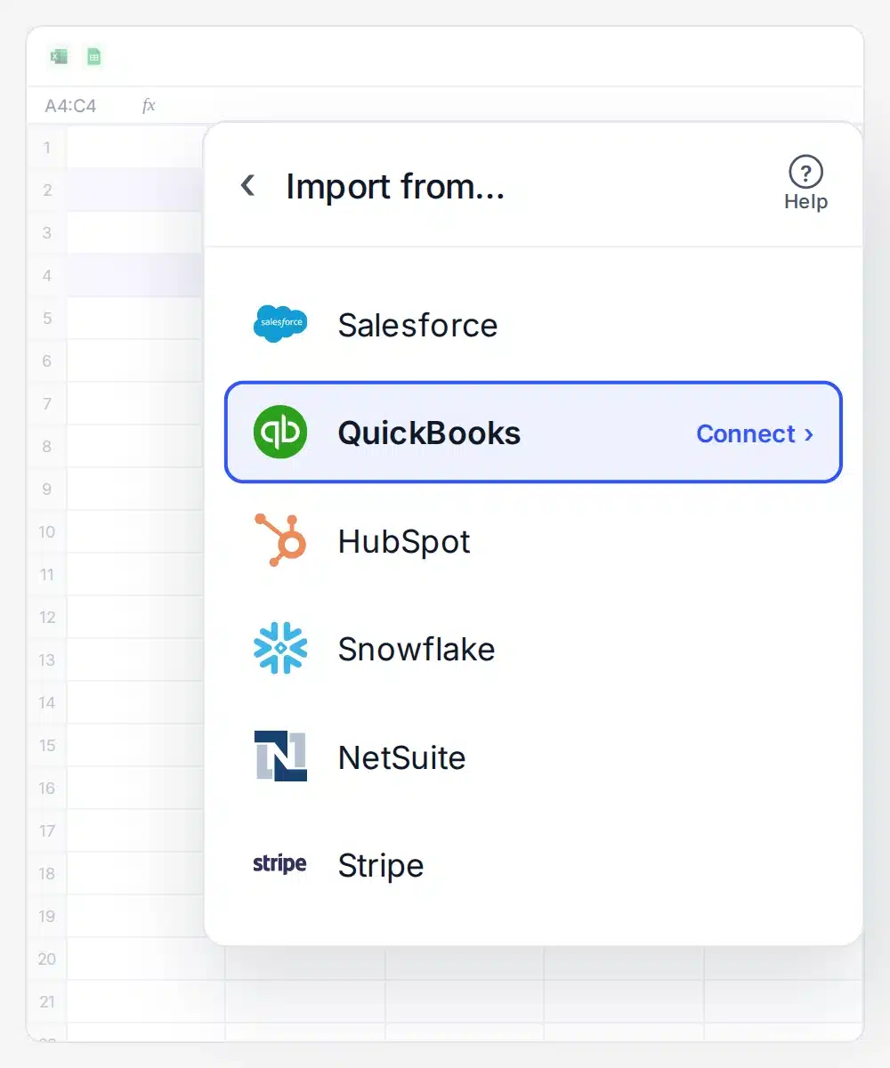The height and width of the screenshot is (1068, 890).
Task: Click the HubSpot orange logo
Action: click(x=280, y=540)
